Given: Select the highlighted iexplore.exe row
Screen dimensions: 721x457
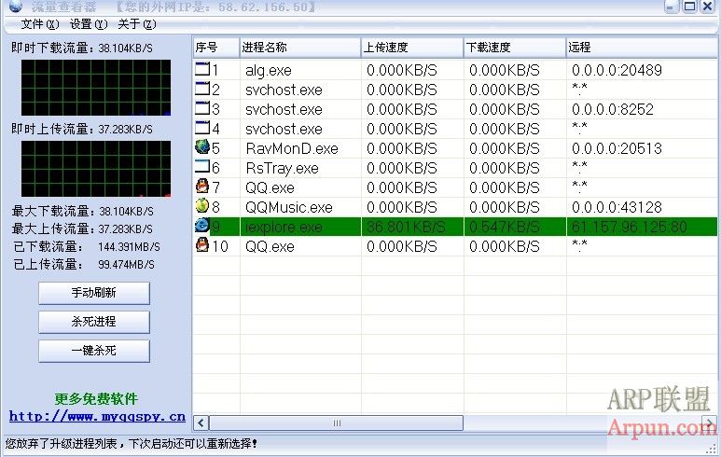Looking at the screenshot, I should [455, 227].
